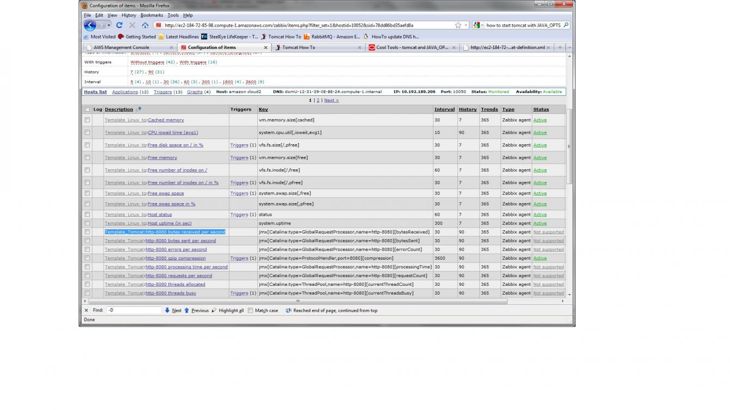Check the CPU iowait time row checkbox
Viewport: 730px width, 410px height.
(x=87, y=132)
